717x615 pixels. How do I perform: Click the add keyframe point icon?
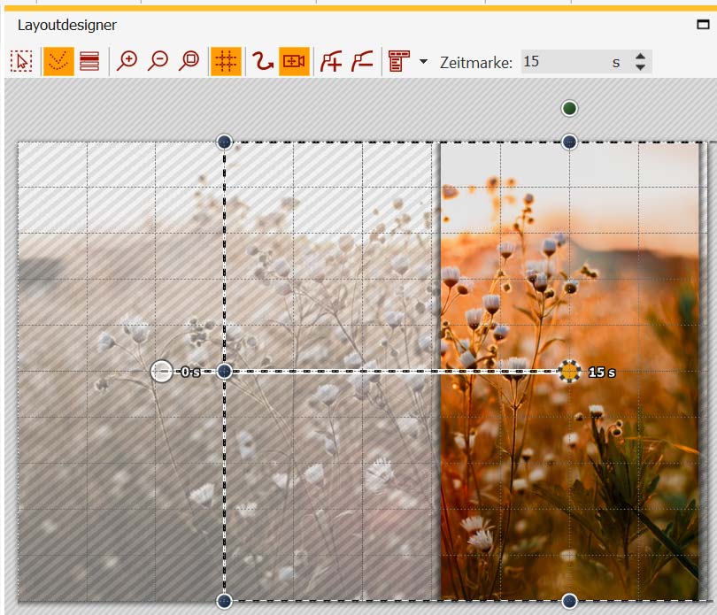tap(331, 62)
